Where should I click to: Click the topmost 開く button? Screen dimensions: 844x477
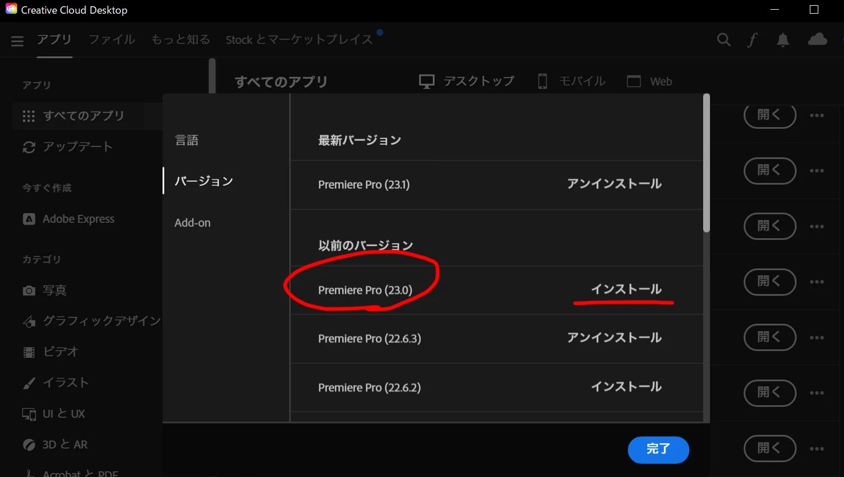(x=770, y=116)
